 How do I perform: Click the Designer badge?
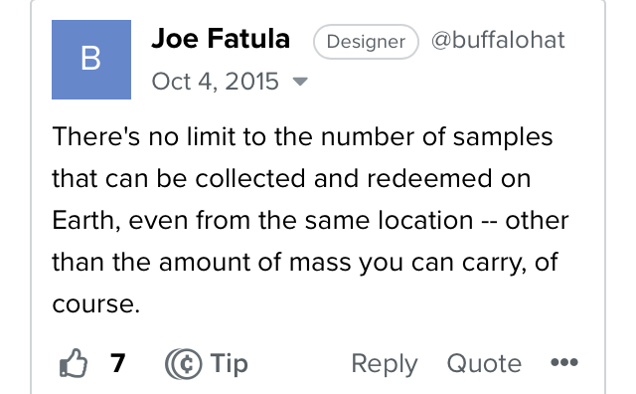[366, 42]
